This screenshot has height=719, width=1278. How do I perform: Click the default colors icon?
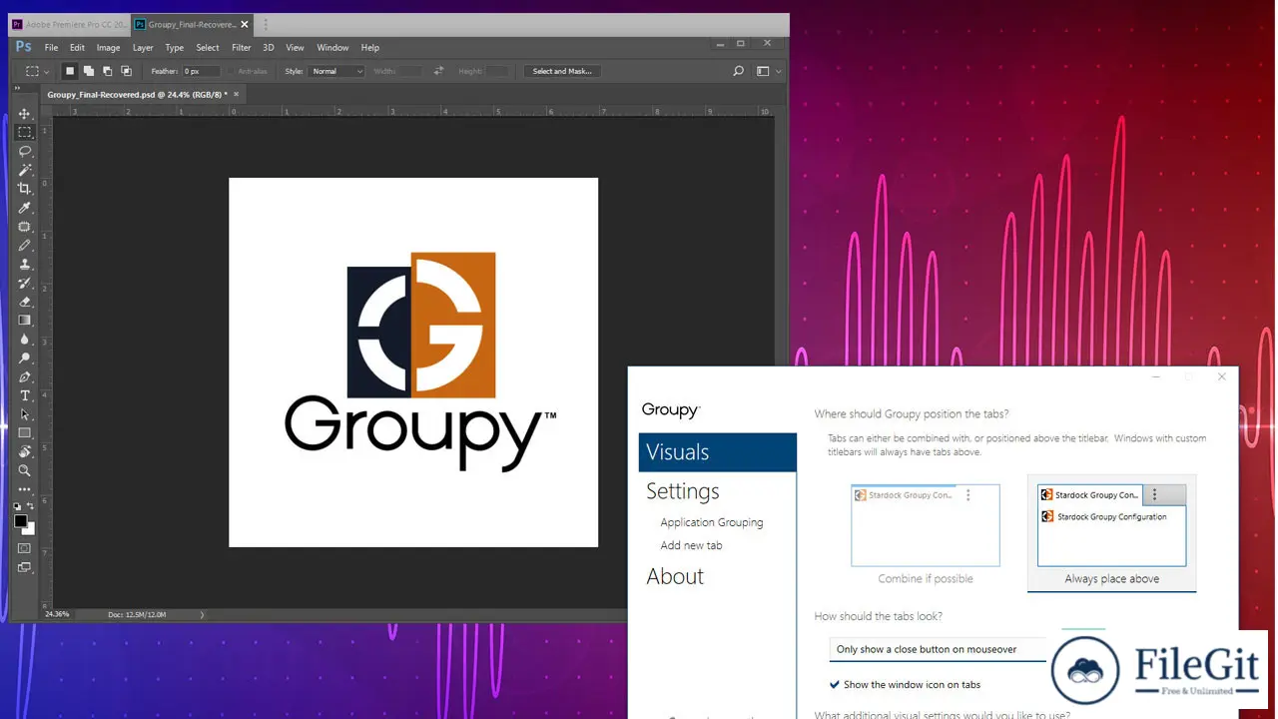point(17,506)
